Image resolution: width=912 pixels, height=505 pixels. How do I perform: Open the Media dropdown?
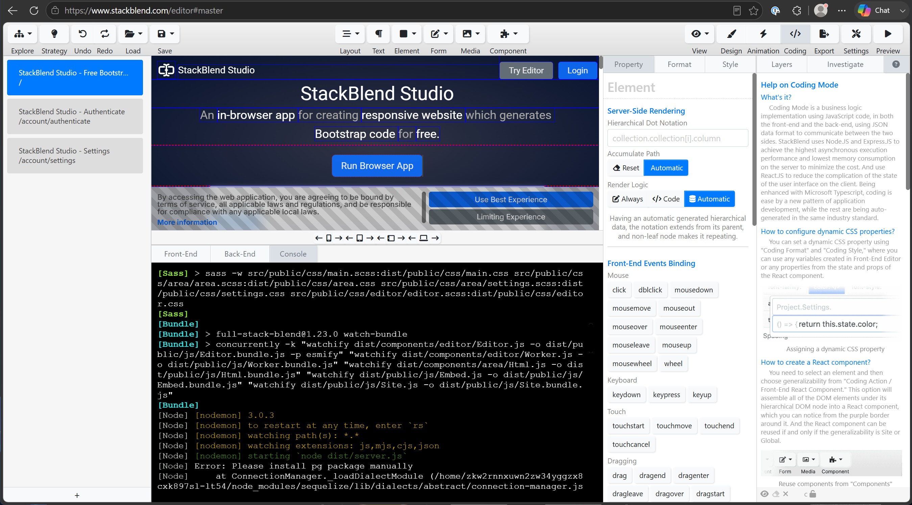pos(471,34)
